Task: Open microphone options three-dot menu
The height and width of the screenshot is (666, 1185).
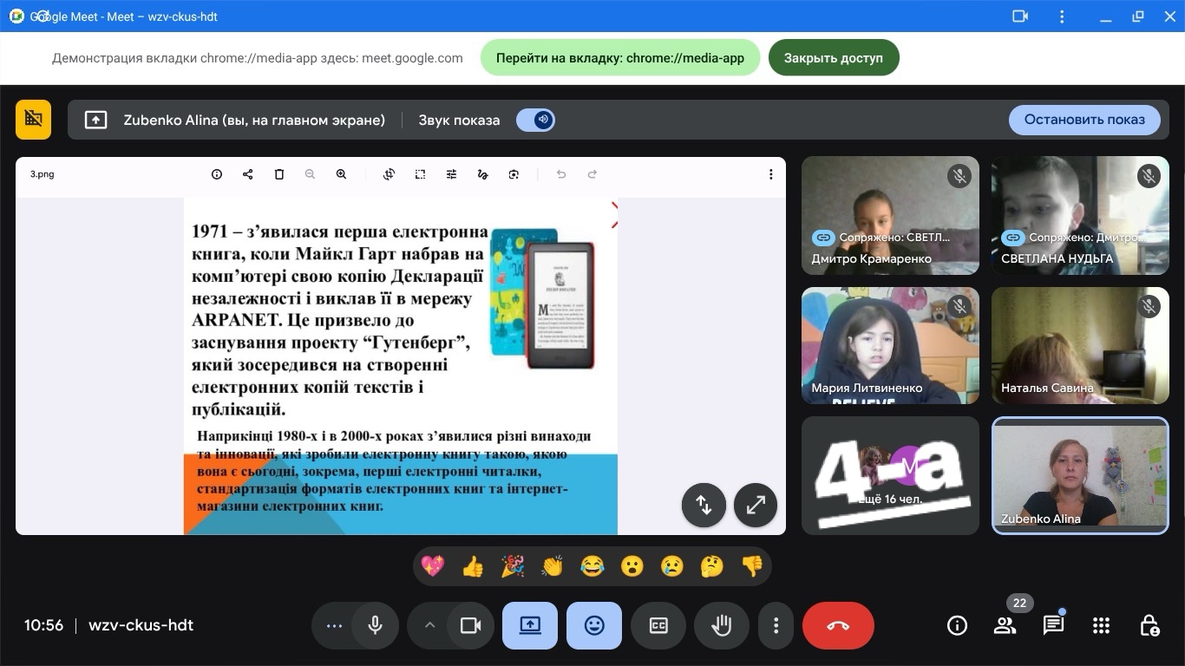Action: 334,626
